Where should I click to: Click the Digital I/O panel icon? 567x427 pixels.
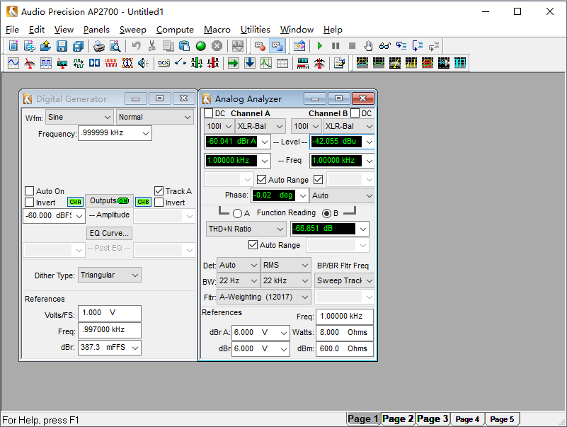[79, 63]
